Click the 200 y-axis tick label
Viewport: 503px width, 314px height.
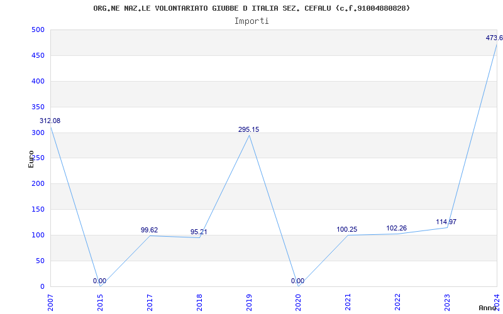click(x=38, y=183)
